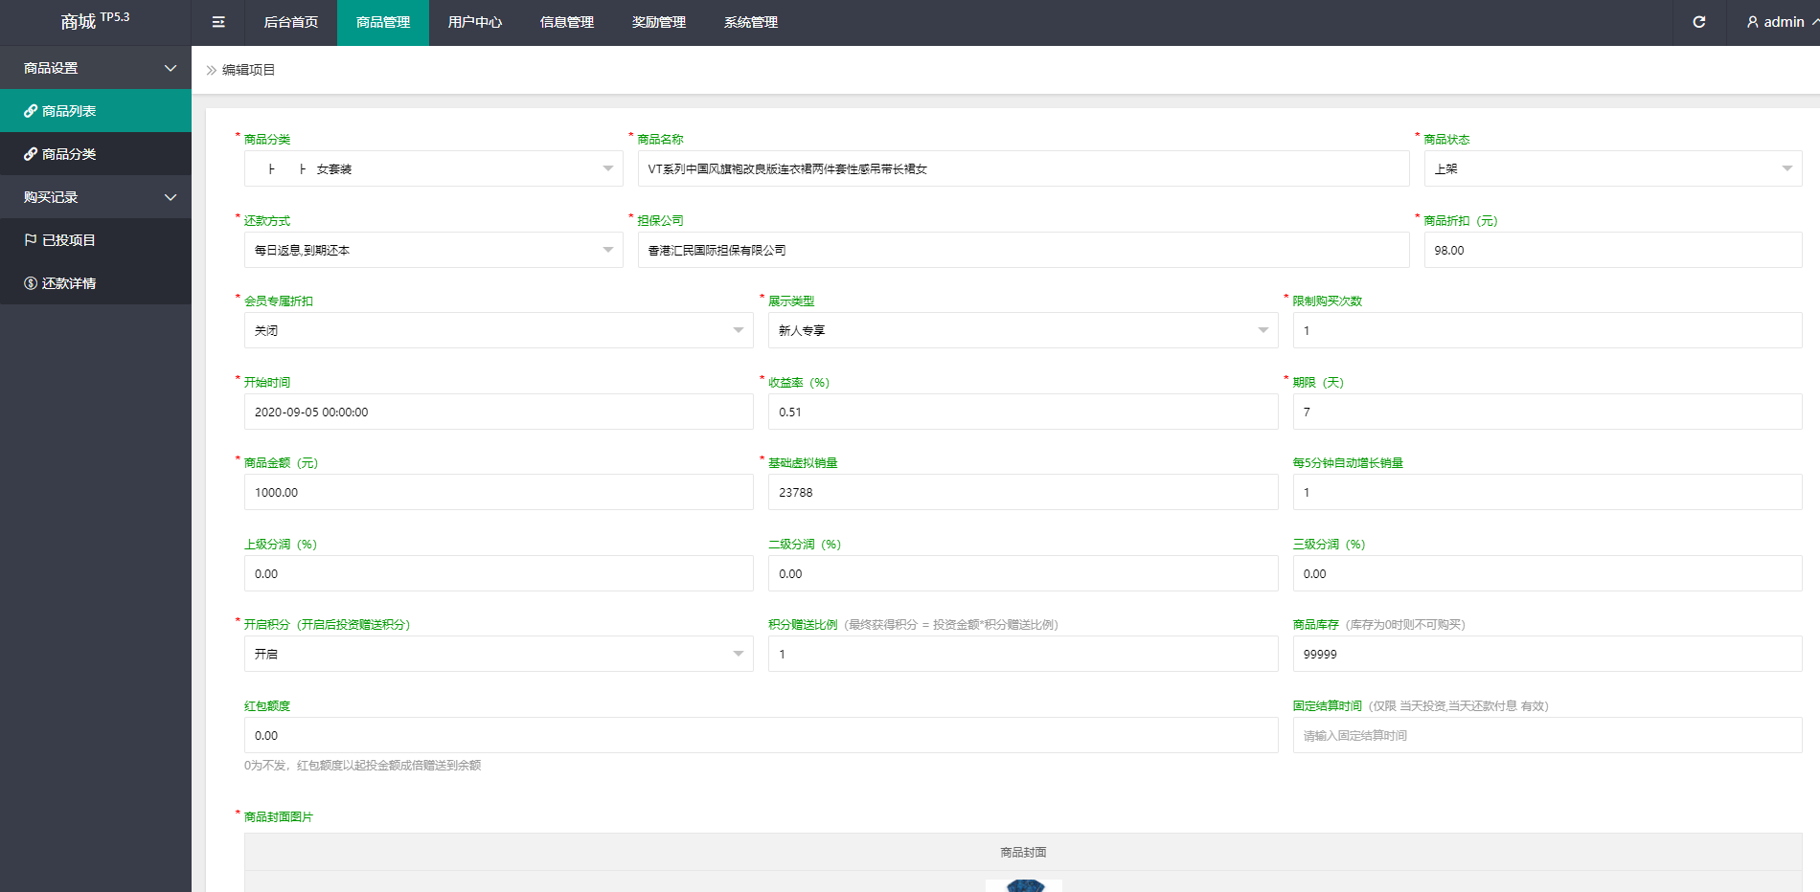Expand the 购买记录 sidebar section
Viewport: 1820px width, 892px height.
[x=96, y=196]
